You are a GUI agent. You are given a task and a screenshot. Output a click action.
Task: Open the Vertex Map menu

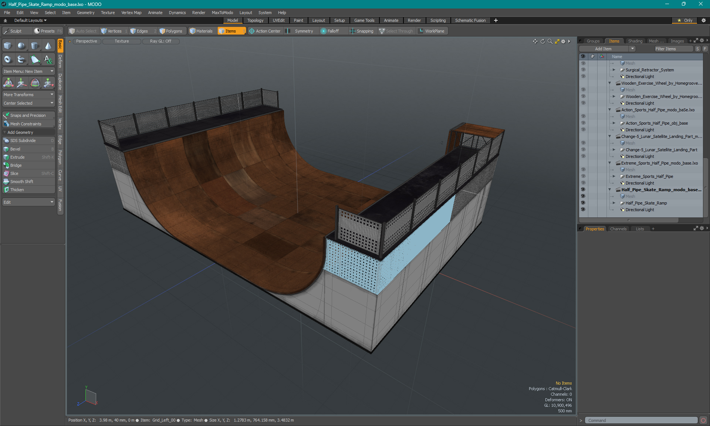tap(131, 13)
